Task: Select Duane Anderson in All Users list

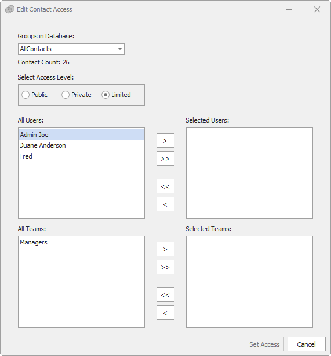Action: tap(81, 145)
